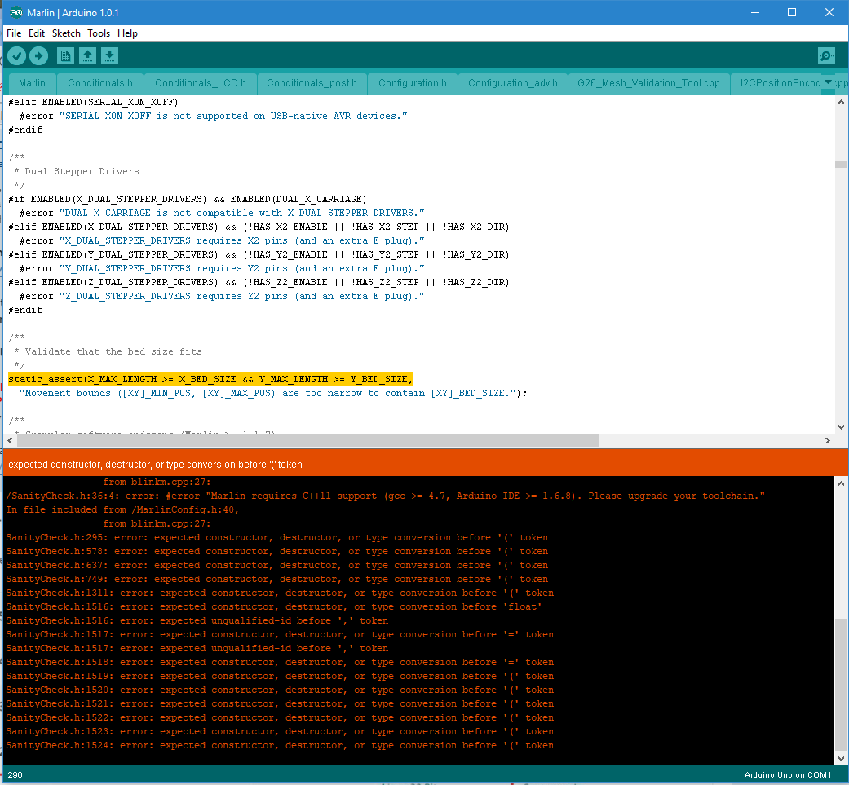The width and height of the screenshot is (849, 785).
Task: Open the Configuration_adv.h tab
Action: (513, 83)
